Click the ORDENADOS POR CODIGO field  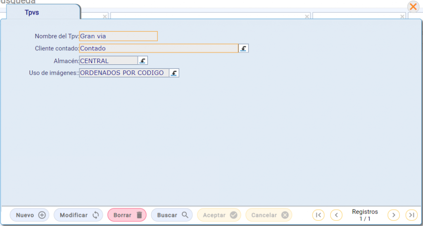pyautogui.click(x=124, y=73)
